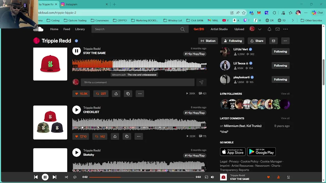326x183 pixels.
Task: Pause STAY THE SAME from the track row
Action: click(76, 51)
